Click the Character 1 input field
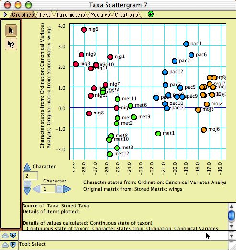The image size is (236, 250). [48, 189]
